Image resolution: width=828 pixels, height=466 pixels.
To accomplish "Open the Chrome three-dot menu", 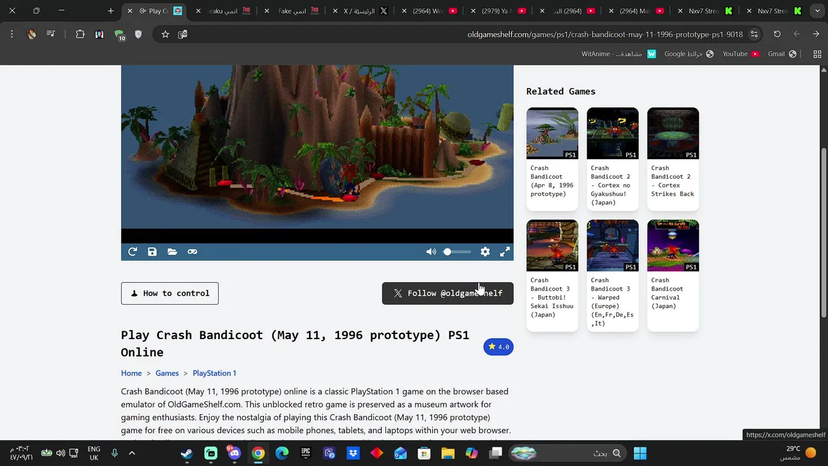I will tap(12, 34).
